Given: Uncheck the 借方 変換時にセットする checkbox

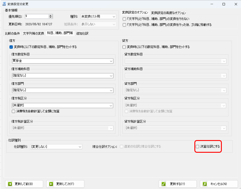Looking at the screenshot, I should tap(11, 47).
